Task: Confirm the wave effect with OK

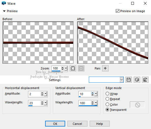Action: 55,123
